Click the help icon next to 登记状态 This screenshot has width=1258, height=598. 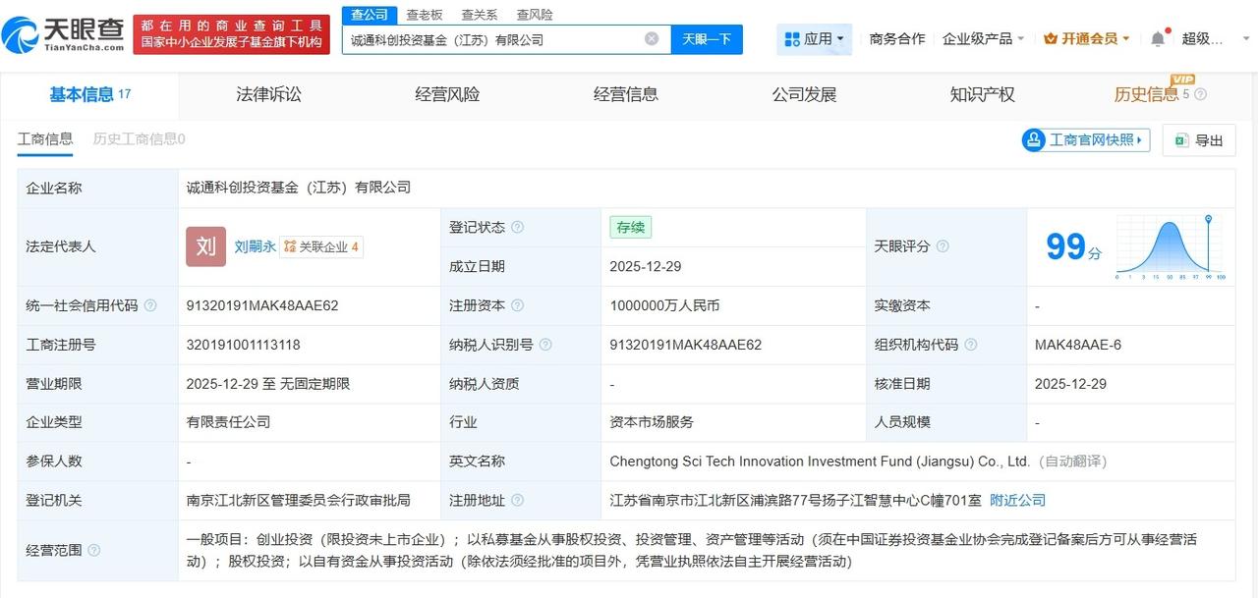click(517, 227)
